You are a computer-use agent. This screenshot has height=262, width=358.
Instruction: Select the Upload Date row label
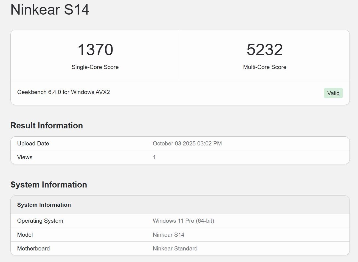(x=33, y=144)
